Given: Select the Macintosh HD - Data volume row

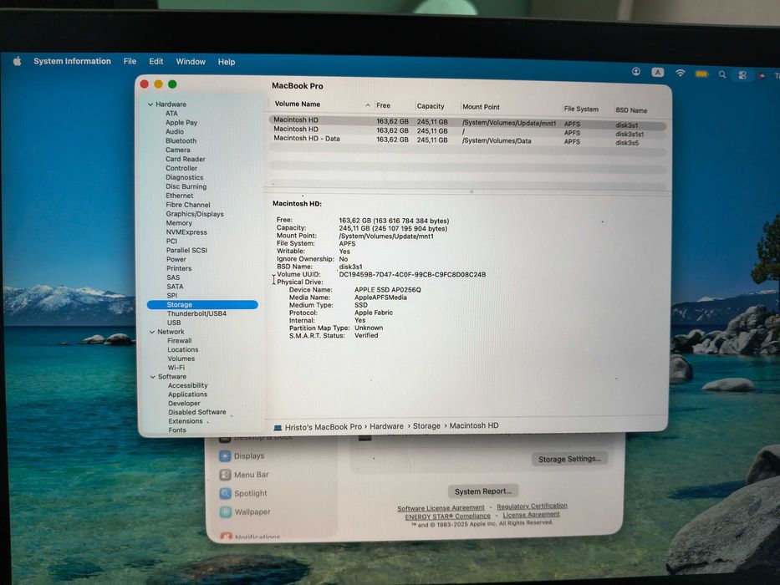Looking at the screenshot, I should [x=467, y=140].
